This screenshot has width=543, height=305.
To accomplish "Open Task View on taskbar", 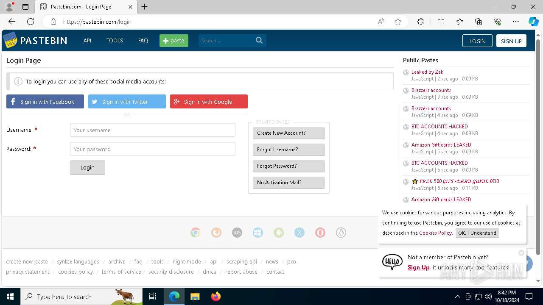I will pos(153,297).
